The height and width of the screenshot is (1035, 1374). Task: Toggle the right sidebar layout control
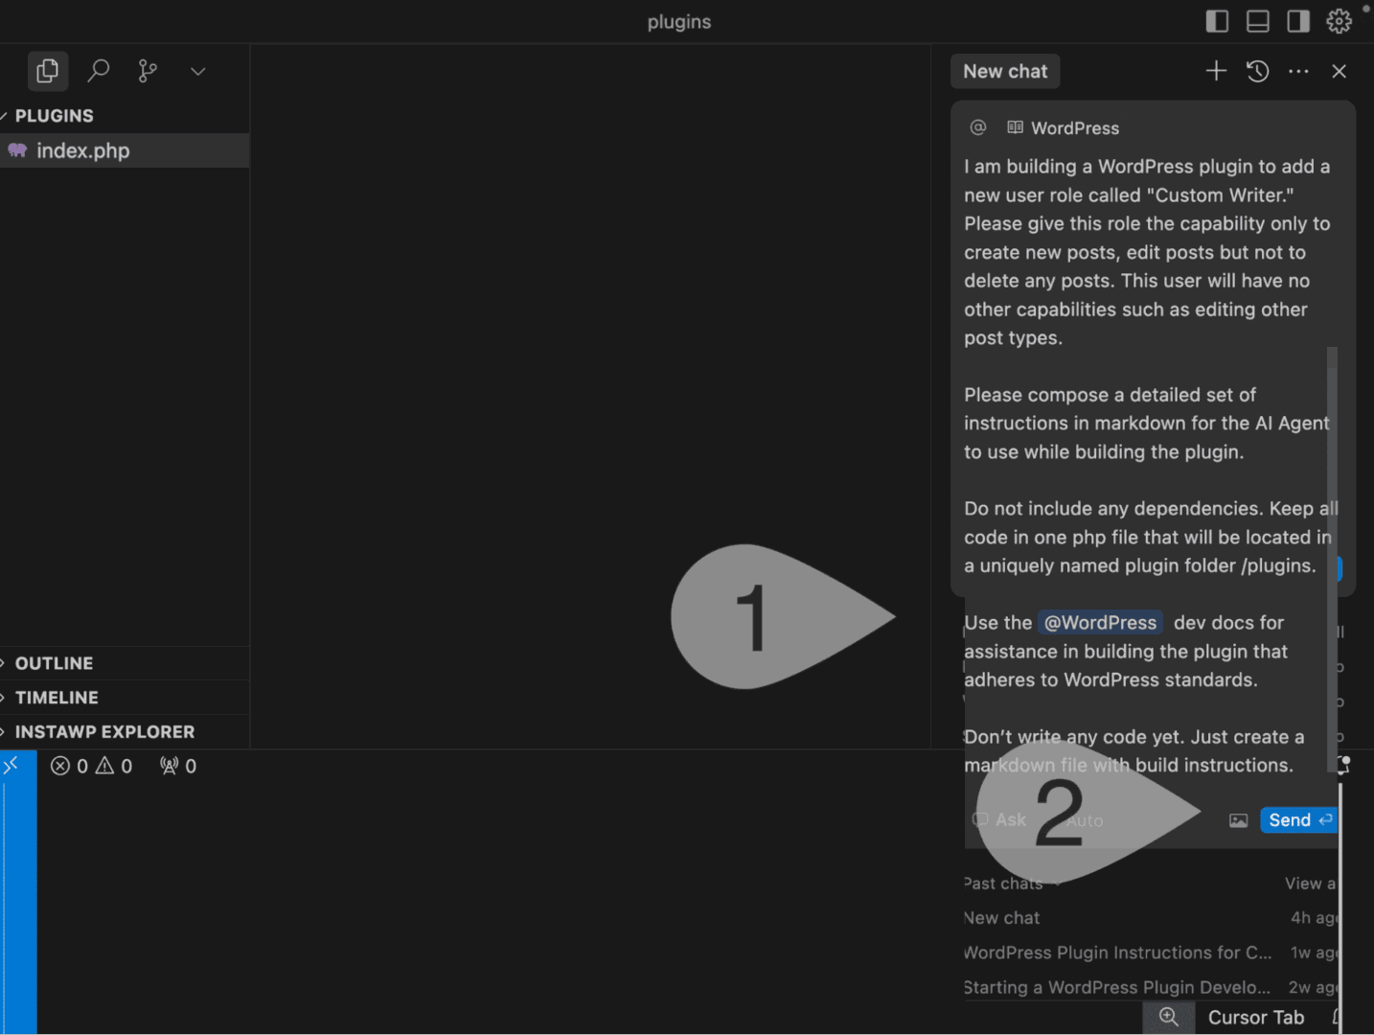[1297, 20]
